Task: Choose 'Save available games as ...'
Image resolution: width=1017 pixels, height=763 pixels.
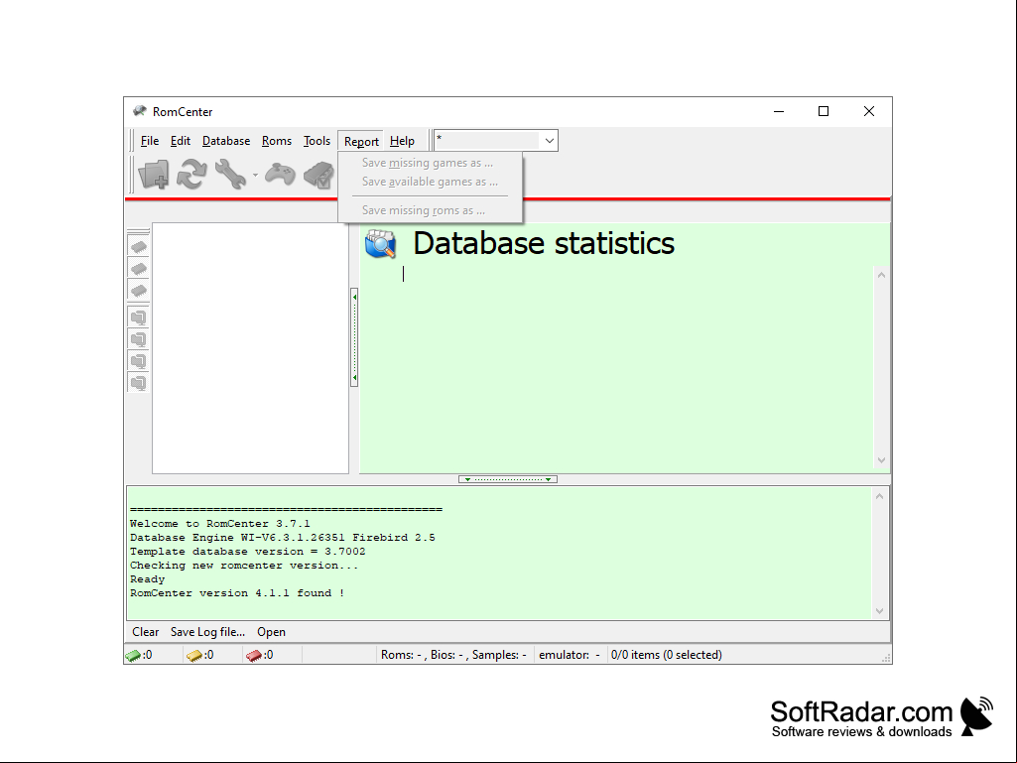Action: 430,182
